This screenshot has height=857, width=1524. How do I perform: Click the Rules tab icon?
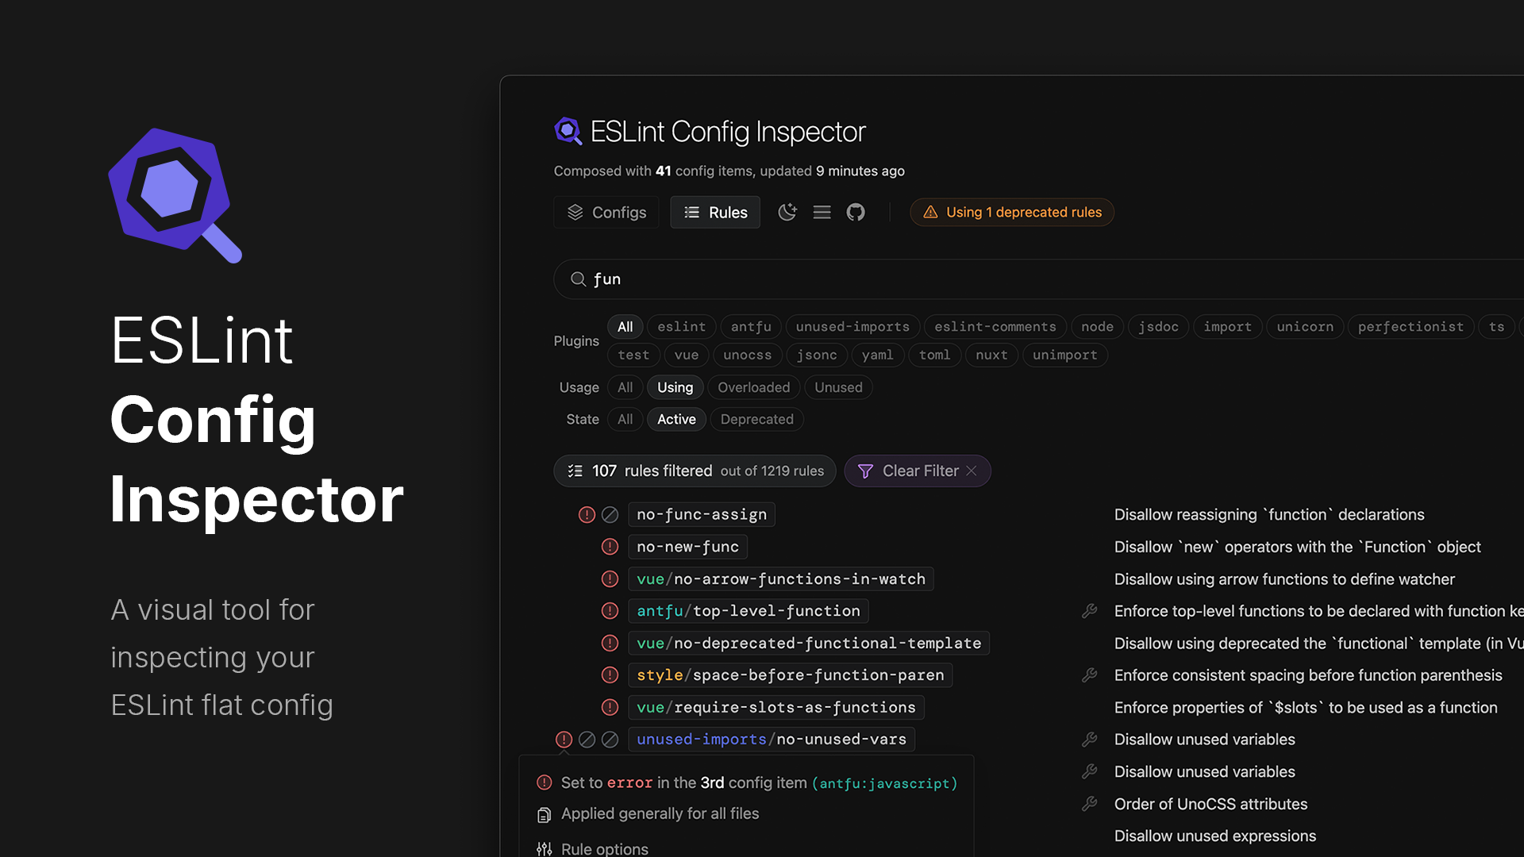690,211
